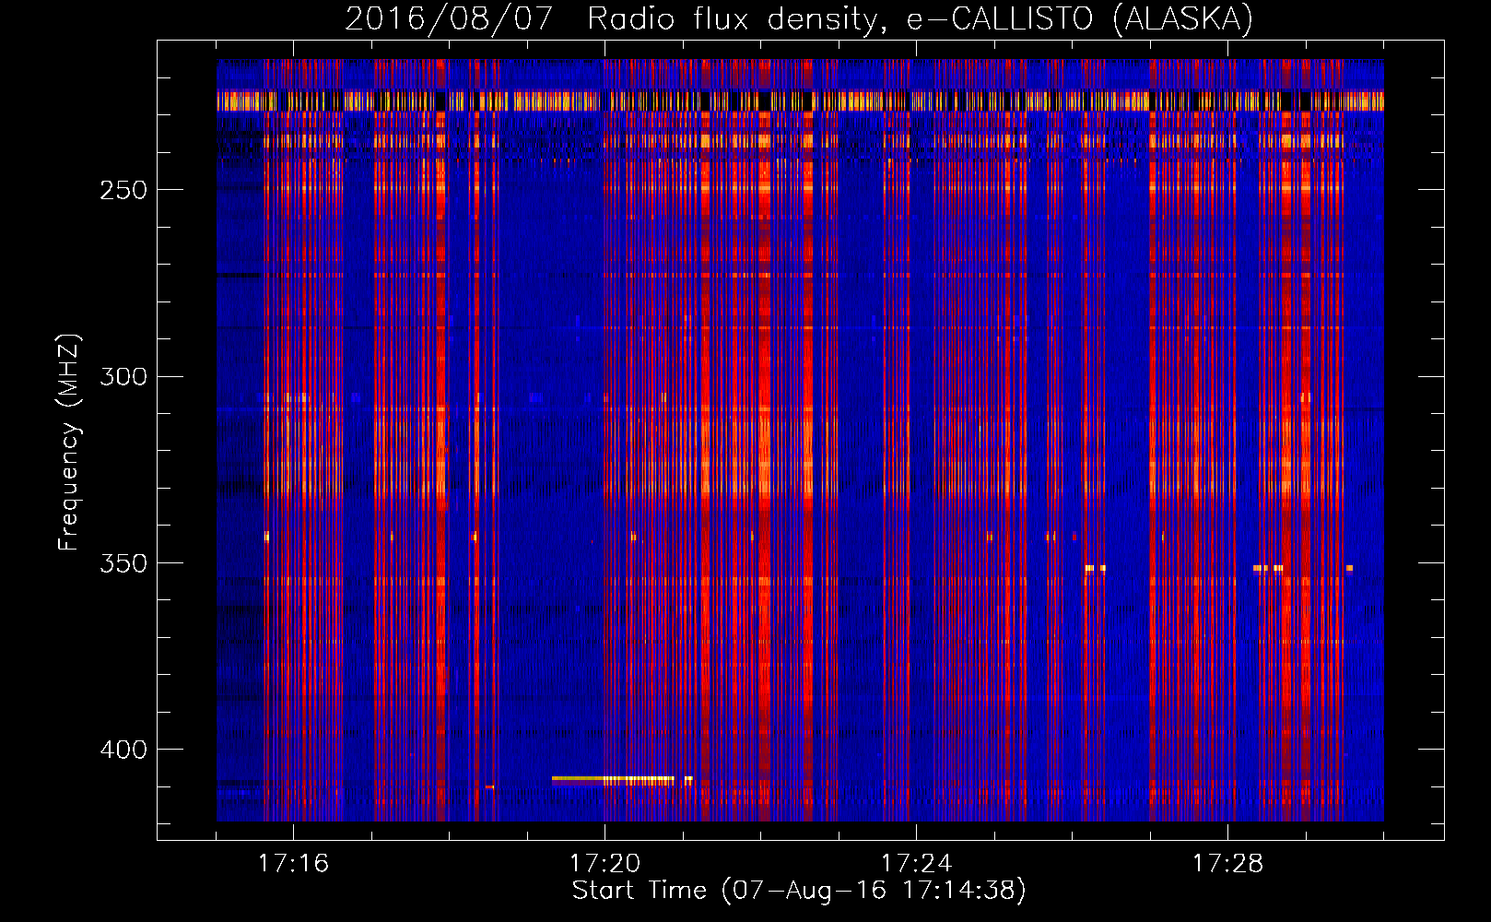Click the 350 frequency tick label
The width and height of the screenshot is (1491, 922).
click(123, 563)
